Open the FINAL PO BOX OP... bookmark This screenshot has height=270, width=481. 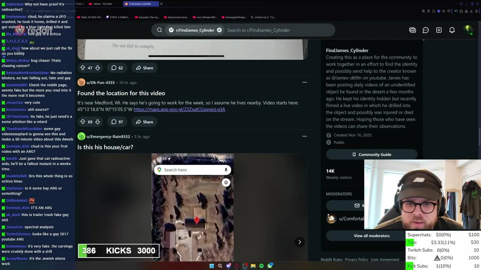(x=89, y=17)
